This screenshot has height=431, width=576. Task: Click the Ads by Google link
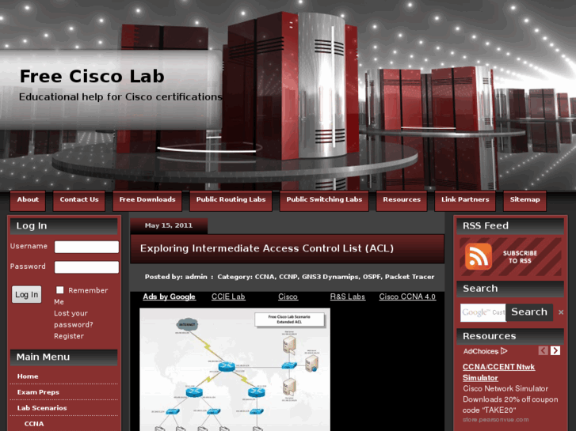[169, 297]
